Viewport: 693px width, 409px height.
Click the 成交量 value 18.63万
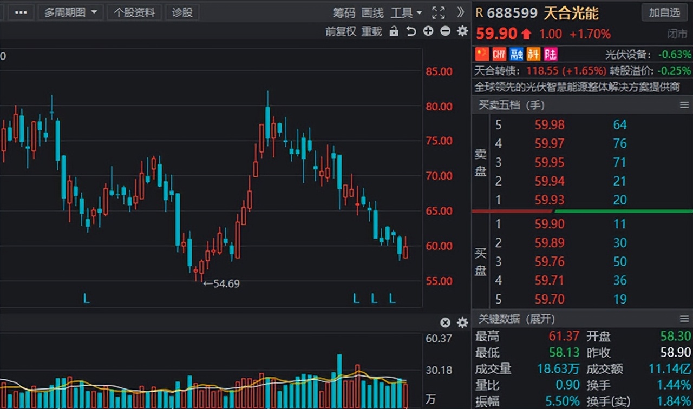pos(558,369)
